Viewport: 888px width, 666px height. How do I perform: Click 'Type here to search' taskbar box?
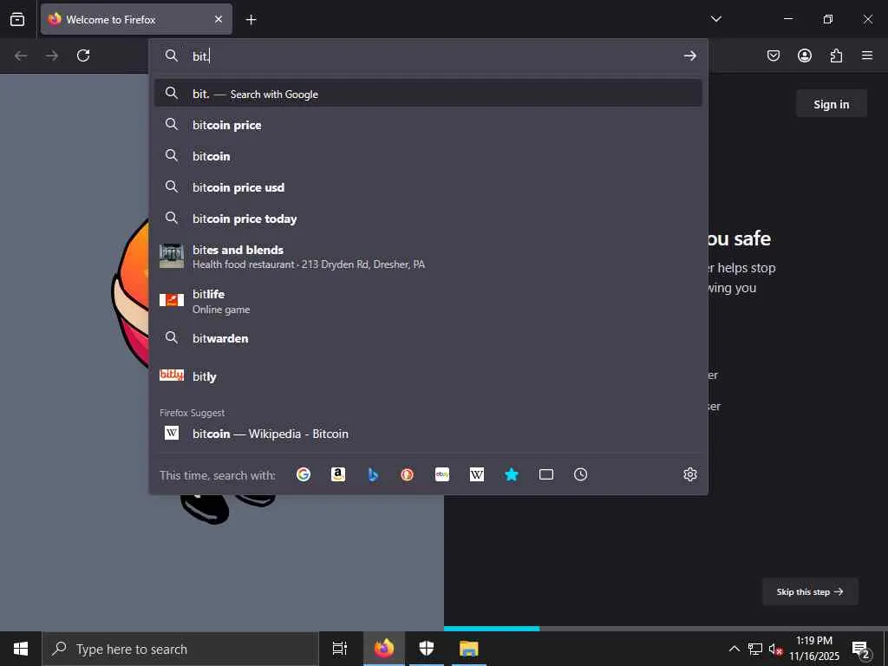(180, 649)
